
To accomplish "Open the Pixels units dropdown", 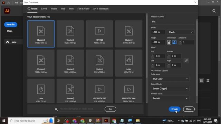I will [181, 32].
